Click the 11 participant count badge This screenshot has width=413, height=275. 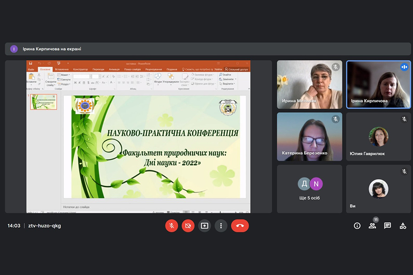376,220
